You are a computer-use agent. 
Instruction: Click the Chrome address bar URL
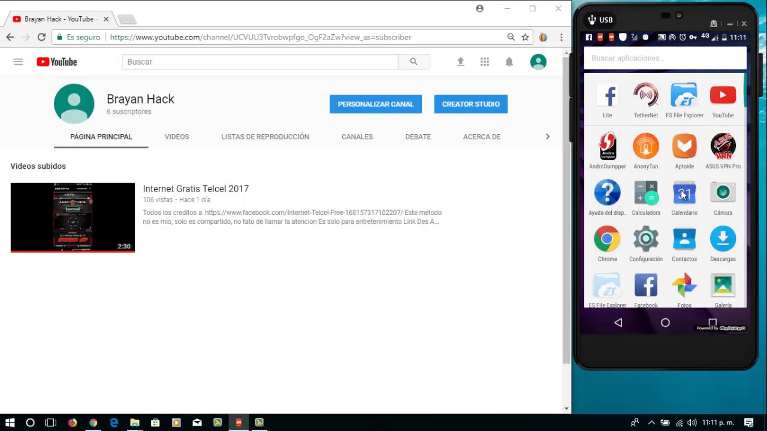[x=261, y=37]
